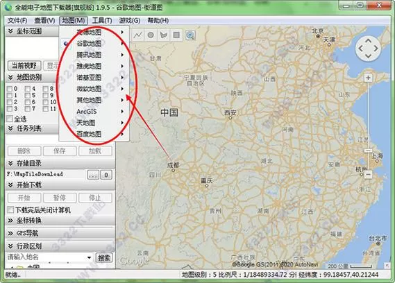The width and height of the screenshot is (395, 283).
Task: Check map level 9
Action: [x=45, y=96]
